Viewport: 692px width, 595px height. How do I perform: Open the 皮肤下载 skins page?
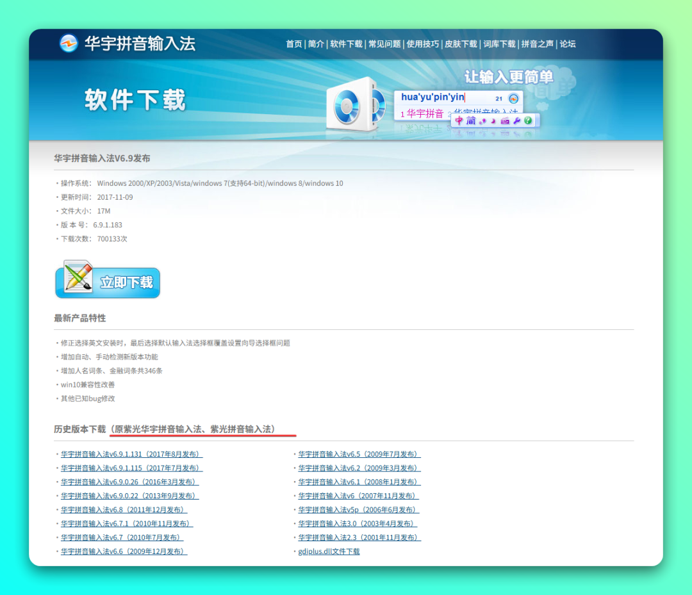tap(462, 44)
